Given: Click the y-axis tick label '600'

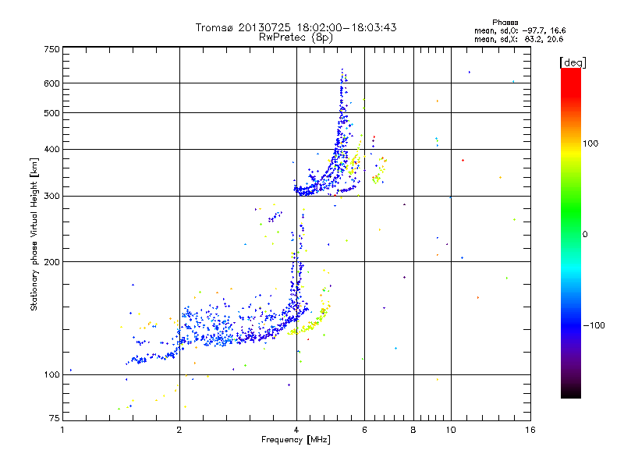Looking at the screenshot, I should click(x=52, y=83).
